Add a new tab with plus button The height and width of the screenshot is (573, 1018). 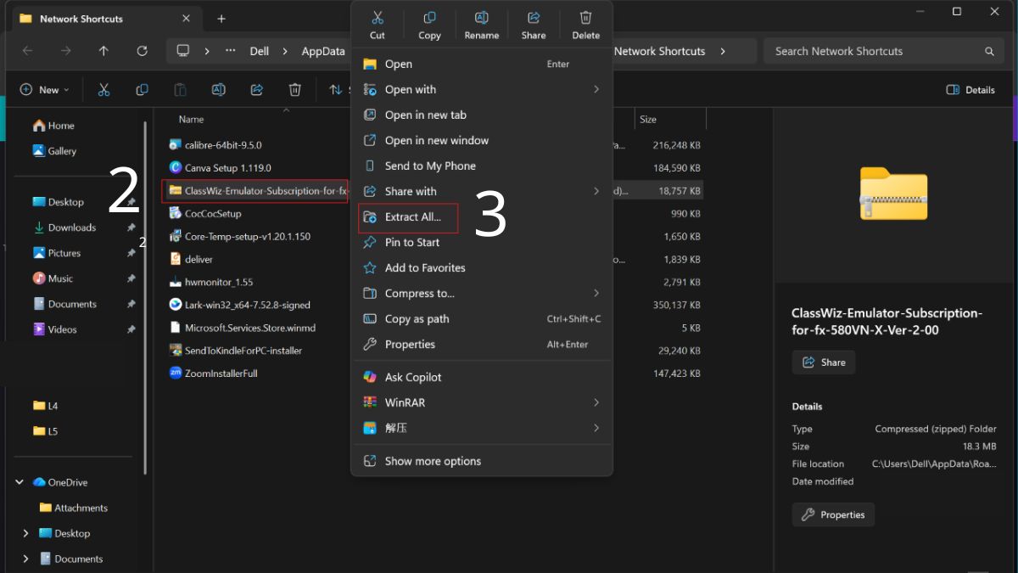tap(221, 18)
